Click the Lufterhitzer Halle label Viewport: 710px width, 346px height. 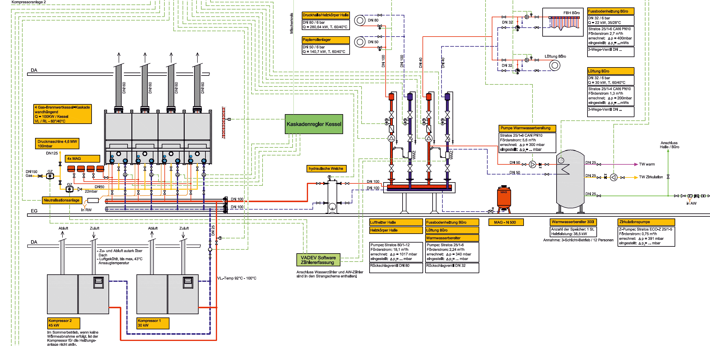pos(396,222)
